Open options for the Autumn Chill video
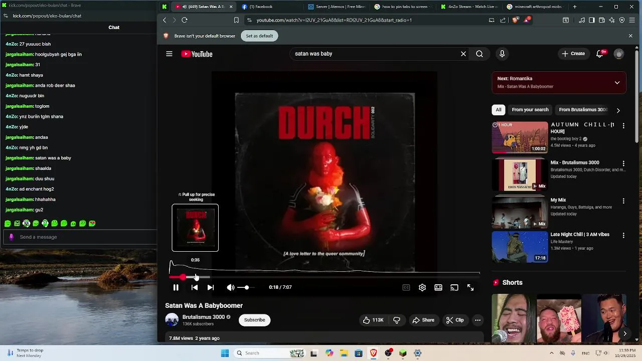642x361 pixels. [623, 126]
